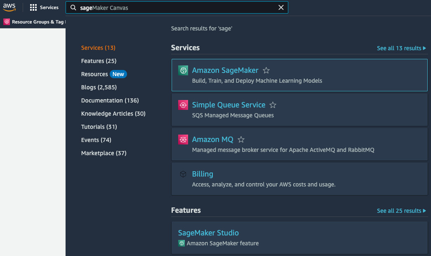Click the Amazon SageMaker service icon

(183, 70)
